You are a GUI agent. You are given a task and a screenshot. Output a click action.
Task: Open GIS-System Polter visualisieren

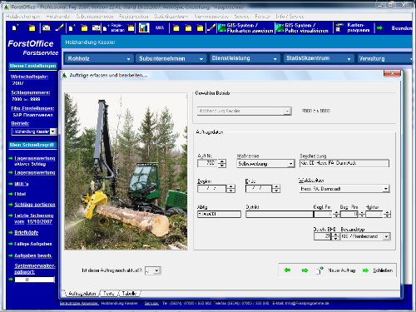tap(302, 27)
